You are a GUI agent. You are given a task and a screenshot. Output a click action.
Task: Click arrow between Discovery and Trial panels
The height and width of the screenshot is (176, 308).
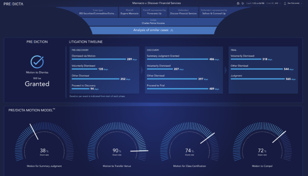(225, 70)
